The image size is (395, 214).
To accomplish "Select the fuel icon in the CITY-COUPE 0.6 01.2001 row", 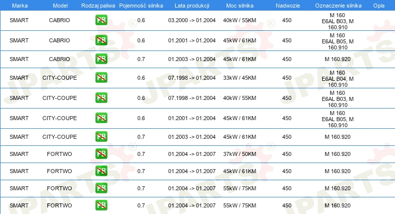I will pyautogui.click(x=101, y=118).
